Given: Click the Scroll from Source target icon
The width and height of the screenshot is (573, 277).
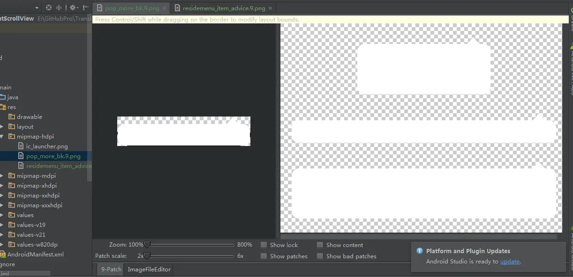Looking at the screenshot, I should (49, 7).
